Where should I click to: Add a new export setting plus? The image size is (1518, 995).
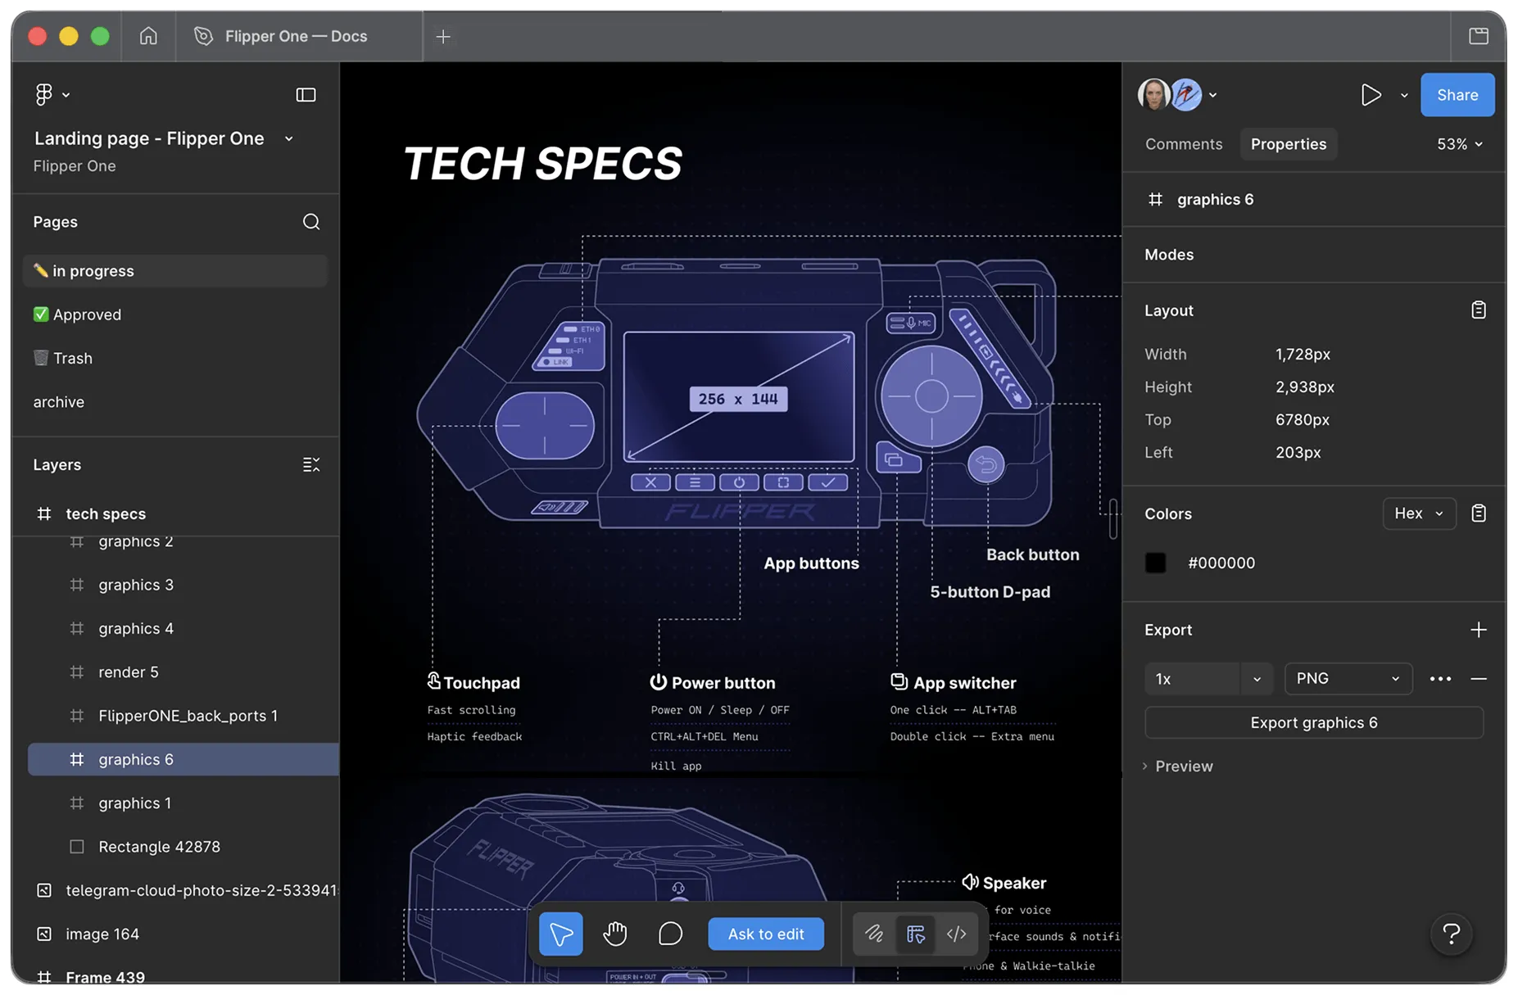pos(1479,630)
